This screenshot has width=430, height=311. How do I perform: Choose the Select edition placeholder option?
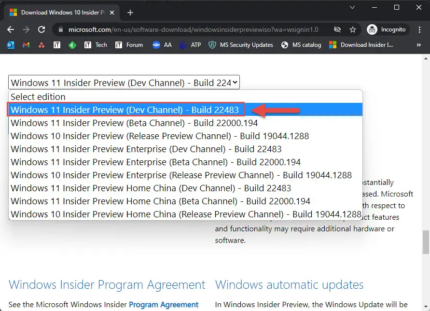point(185,97)
